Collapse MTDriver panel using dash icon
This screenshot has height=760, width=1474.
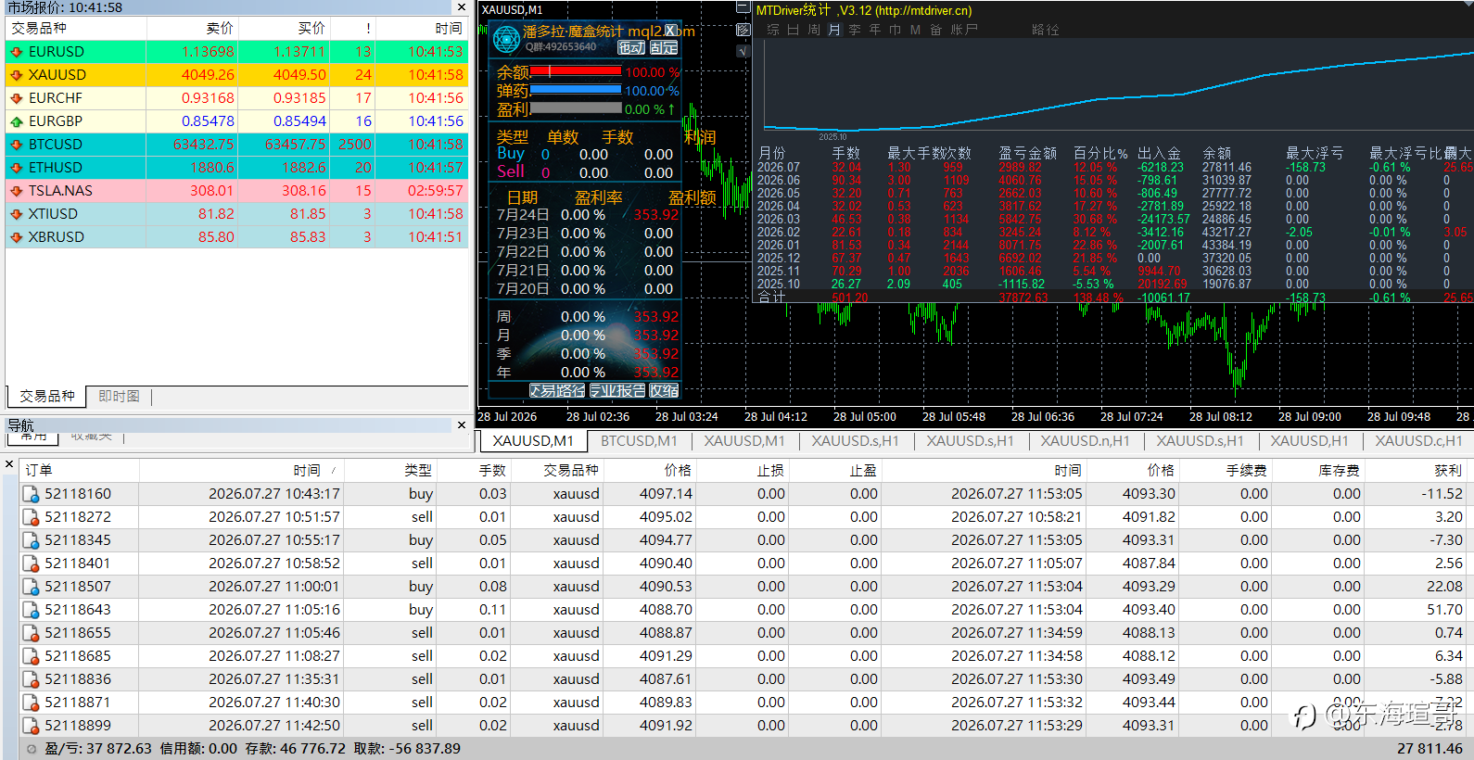coord(743,8)
